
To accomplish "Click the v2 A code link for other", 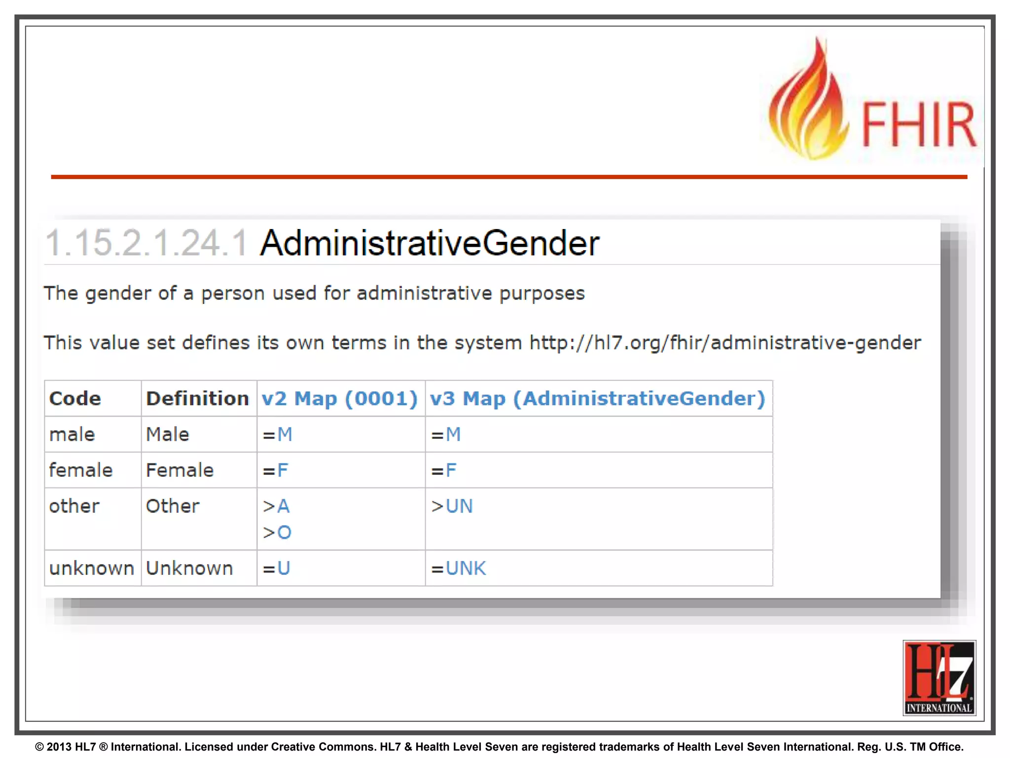I will point(283,506).
